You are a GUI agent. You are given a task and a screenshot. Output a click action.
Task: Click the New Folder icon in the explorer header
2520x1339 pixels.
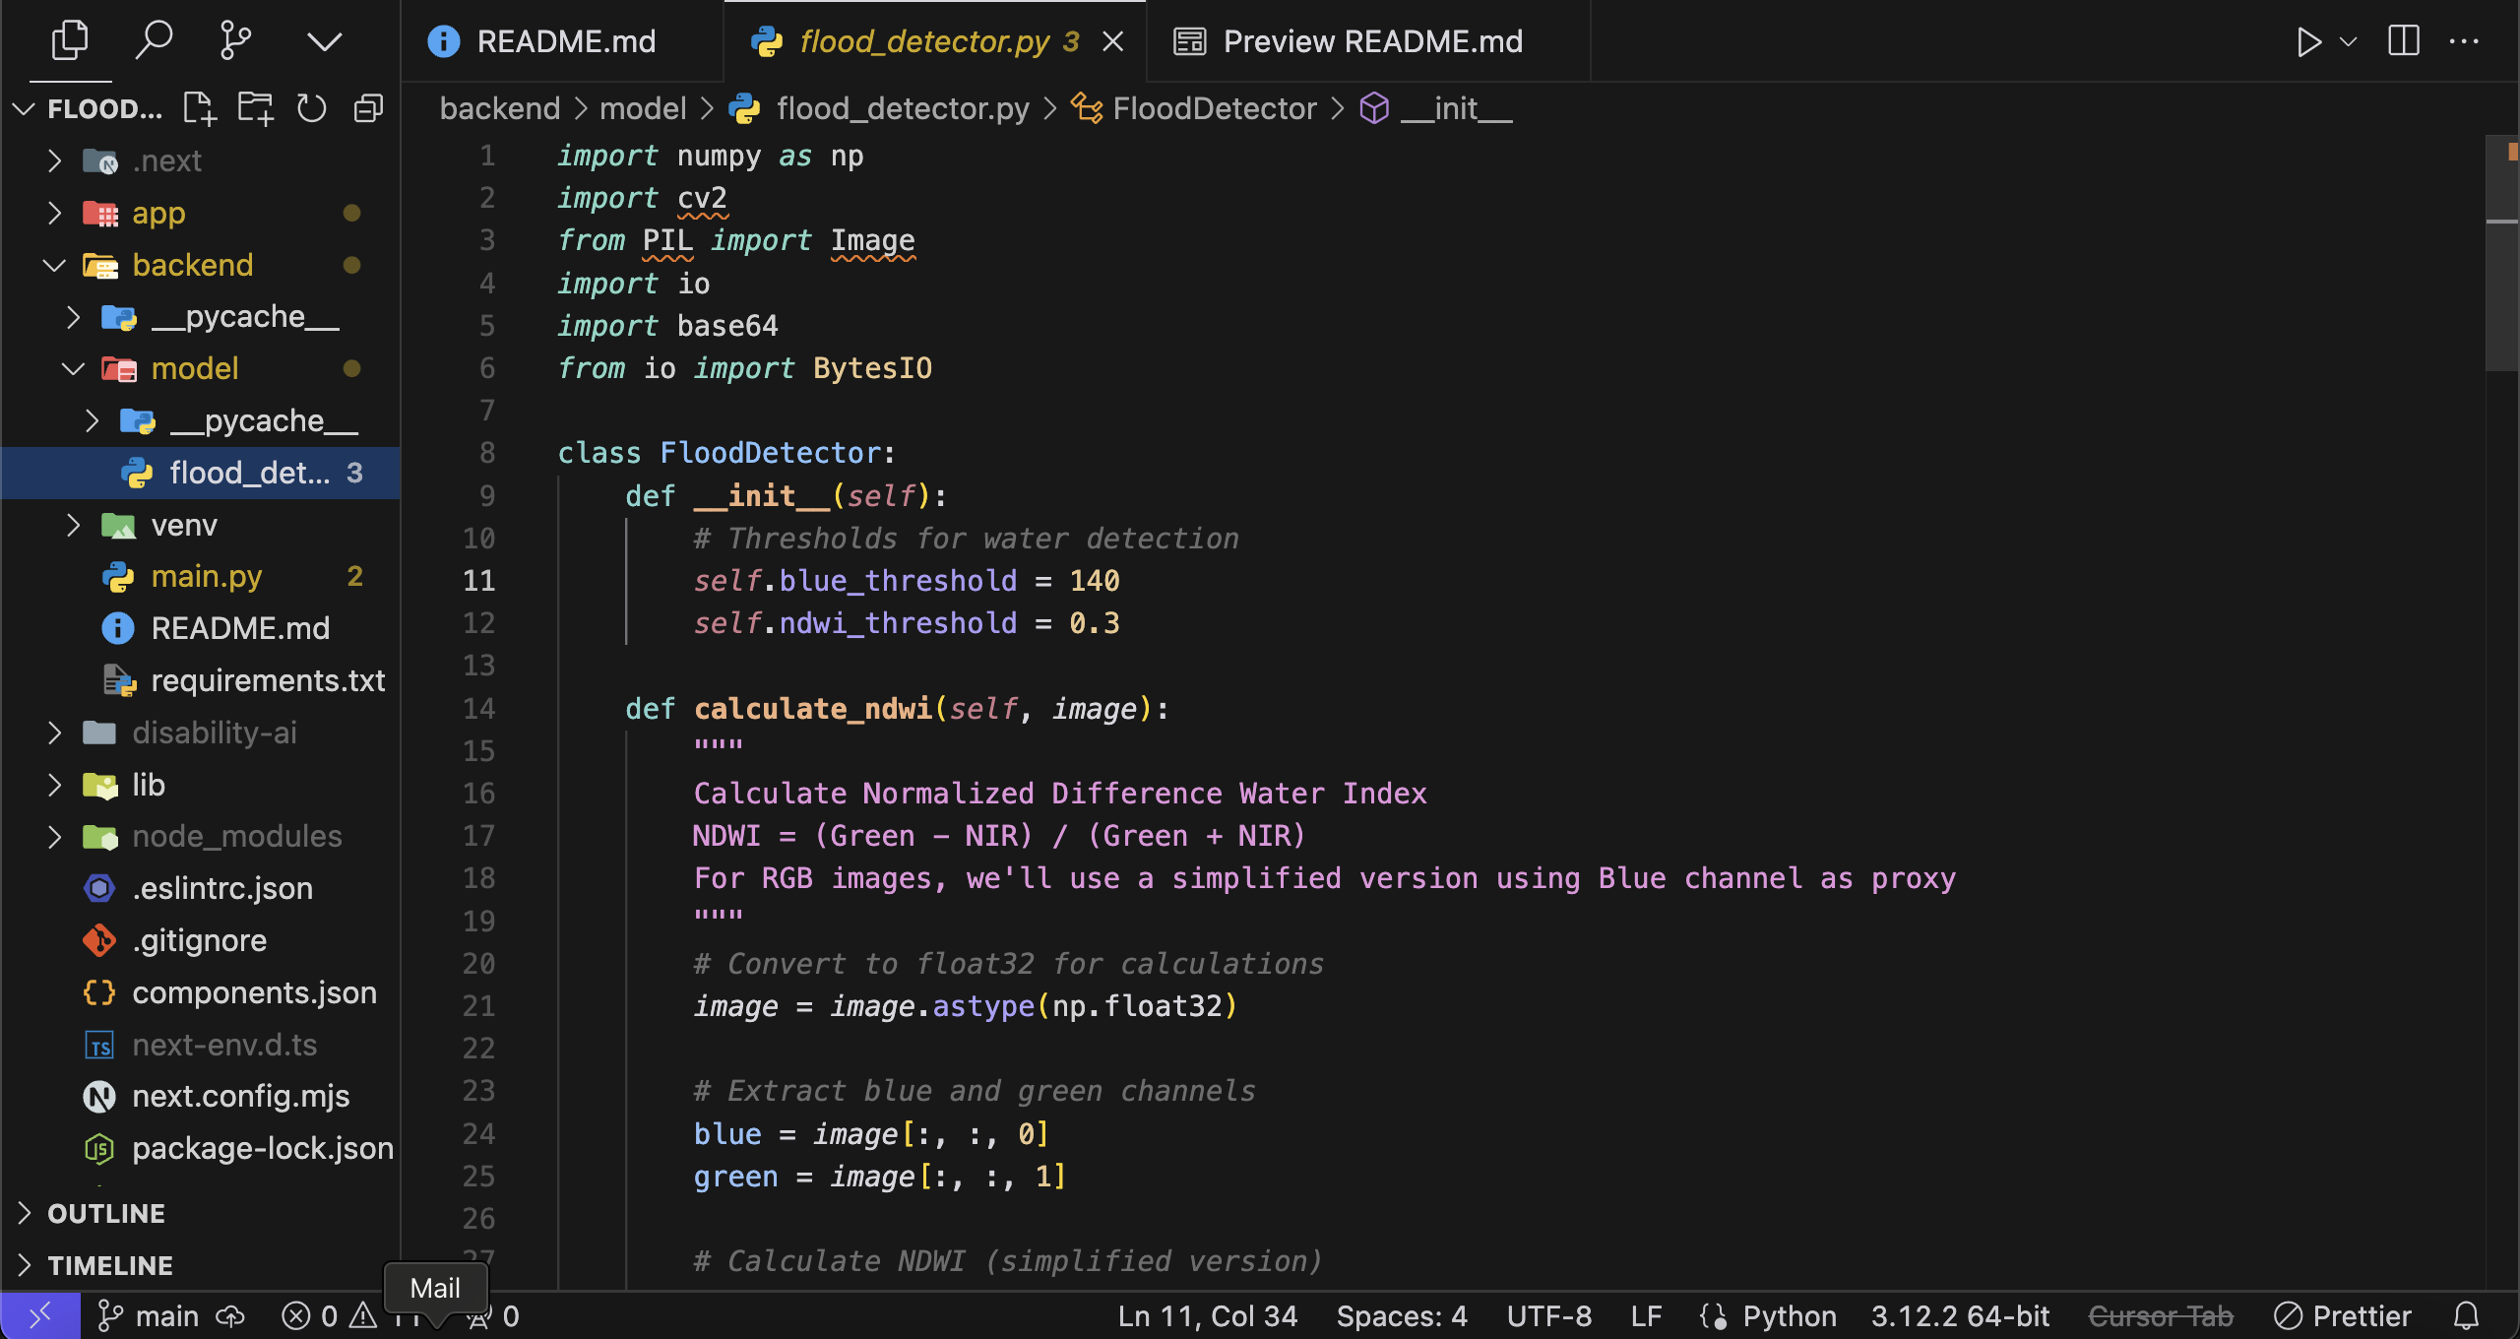click(255, 108)
